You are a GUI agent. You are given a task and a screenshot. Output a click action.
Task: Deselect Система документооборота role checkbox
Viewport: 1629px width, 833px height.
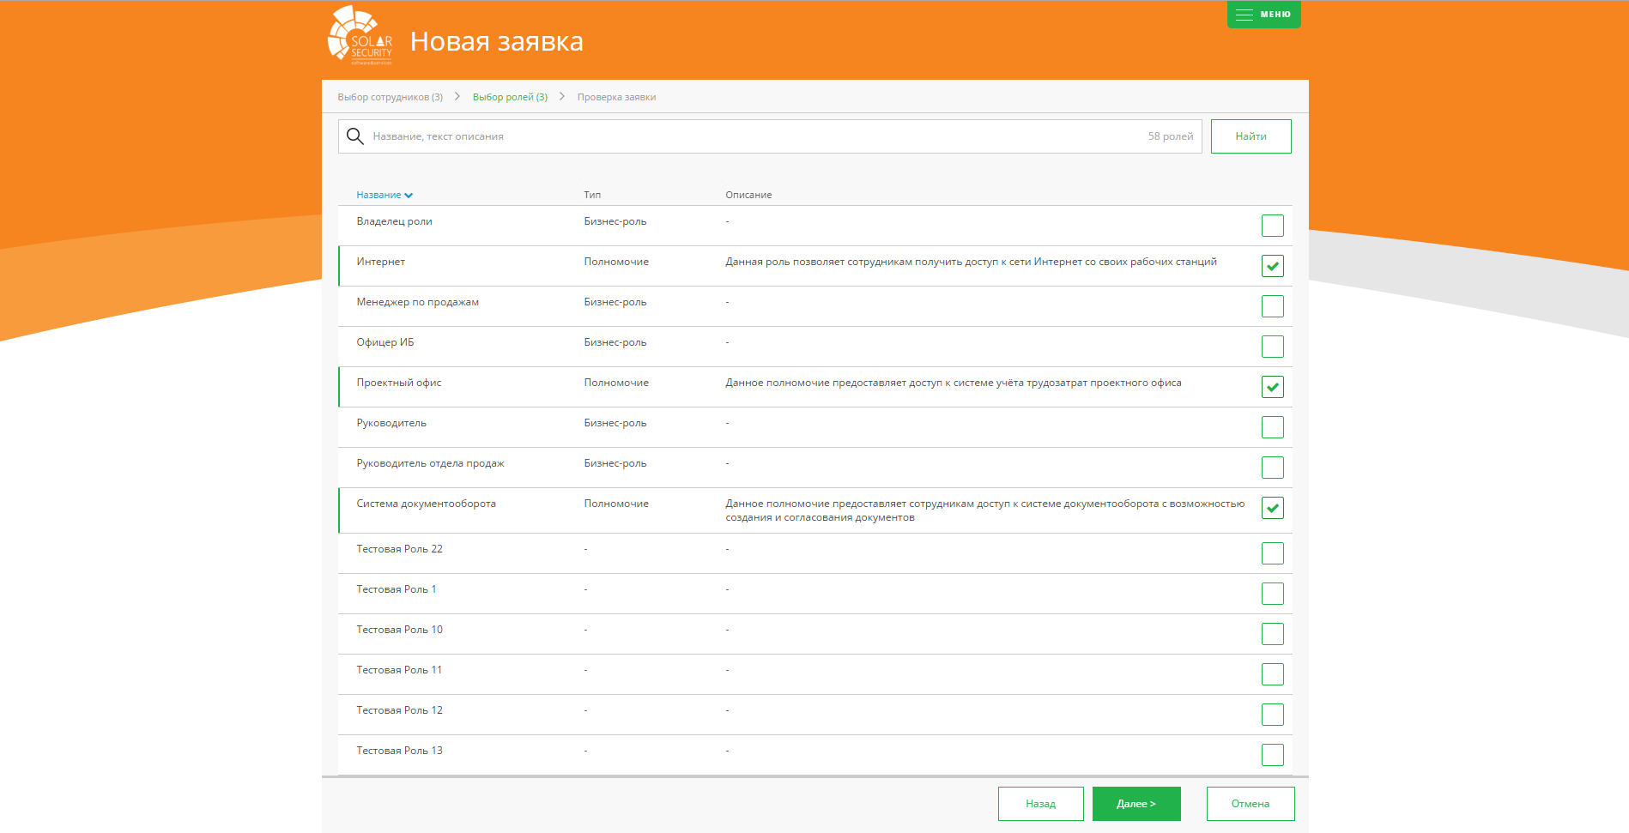[x=1272, y=508]
